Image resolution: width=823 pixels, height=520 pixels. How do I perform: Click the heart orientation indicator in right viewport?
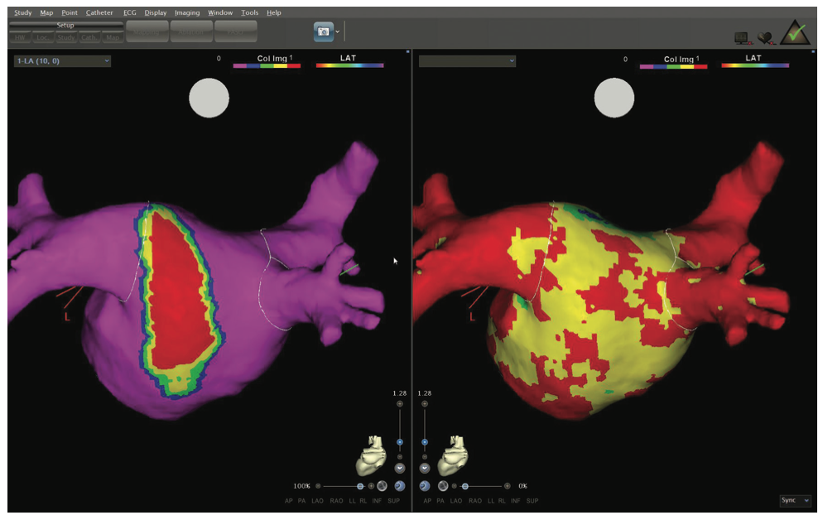452,451
